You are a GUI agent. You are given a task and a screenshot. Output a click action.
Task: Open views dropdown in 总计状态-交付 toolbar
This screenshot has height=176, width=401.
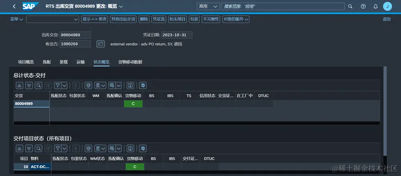point(100,85)
